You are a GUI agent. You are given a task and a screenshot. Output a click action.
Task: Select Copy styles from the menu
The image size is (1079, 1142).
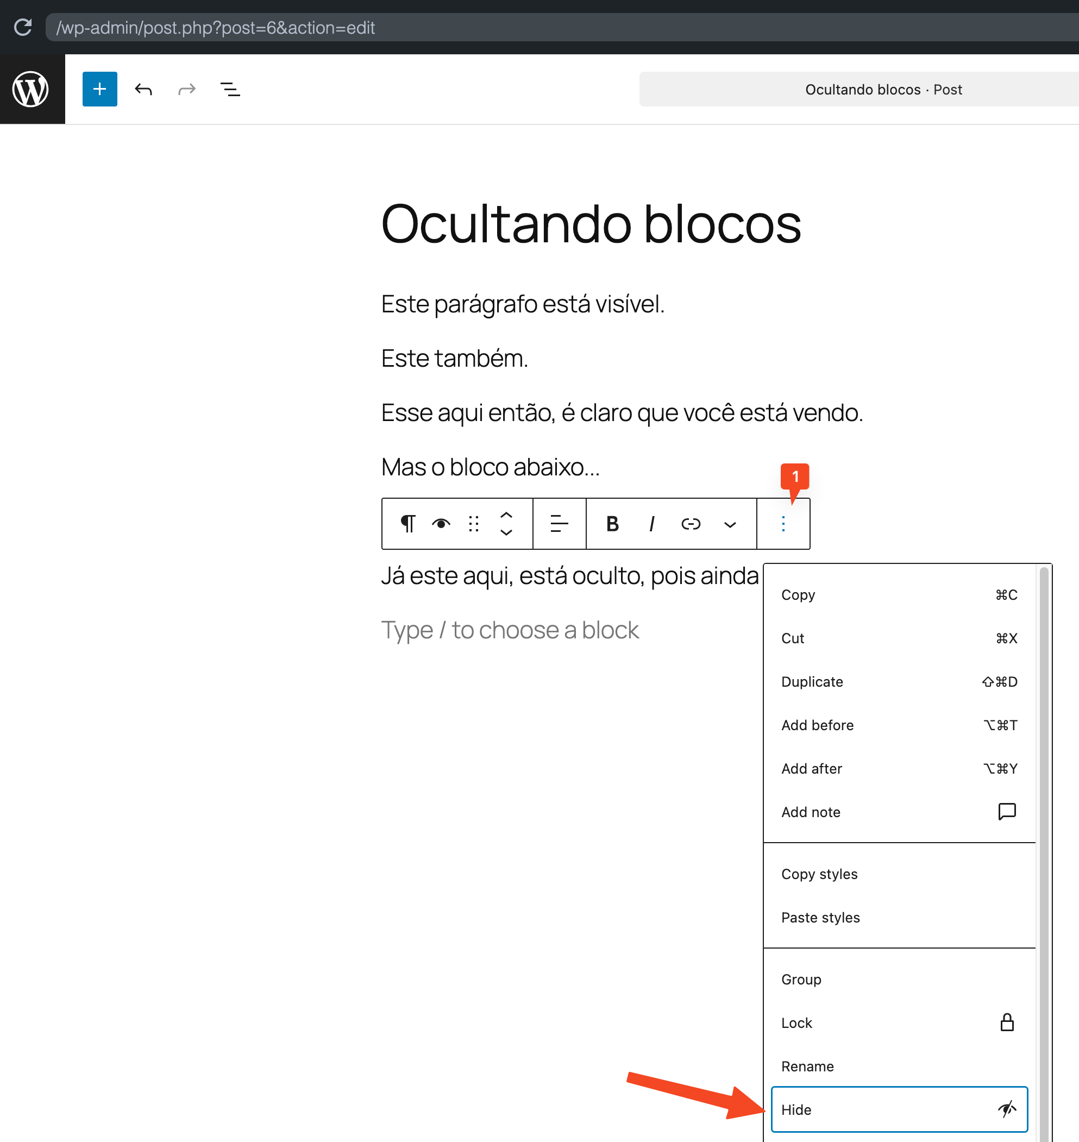[819, 874]
